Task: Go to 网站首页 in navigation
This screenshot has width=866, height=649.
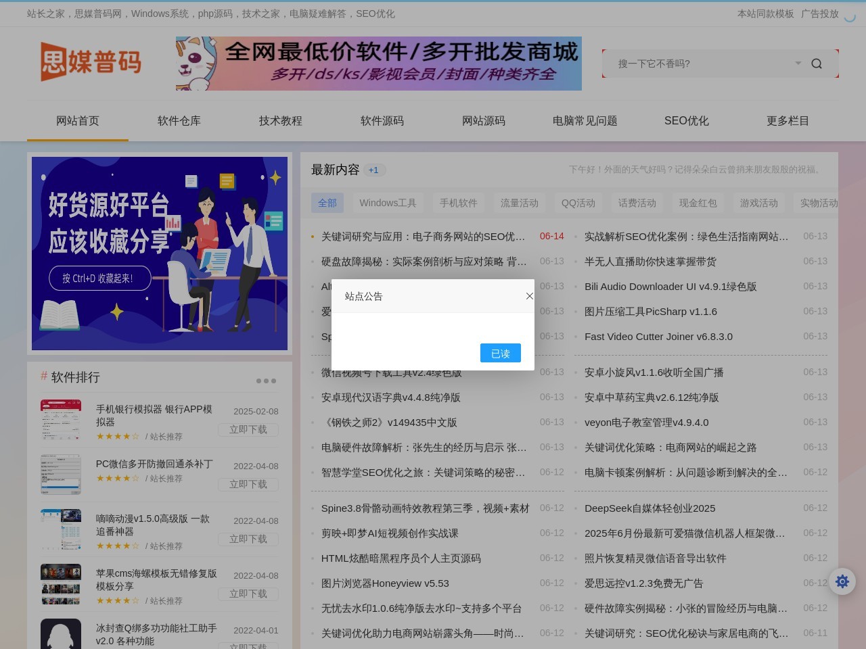Action: pyautogui.click(x=78, y=121)
